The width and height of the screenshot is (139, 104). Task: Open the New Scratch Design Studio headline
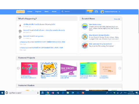pos(99,35)
